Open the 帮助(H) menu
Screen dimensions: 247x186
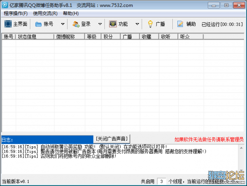point(71,14)
